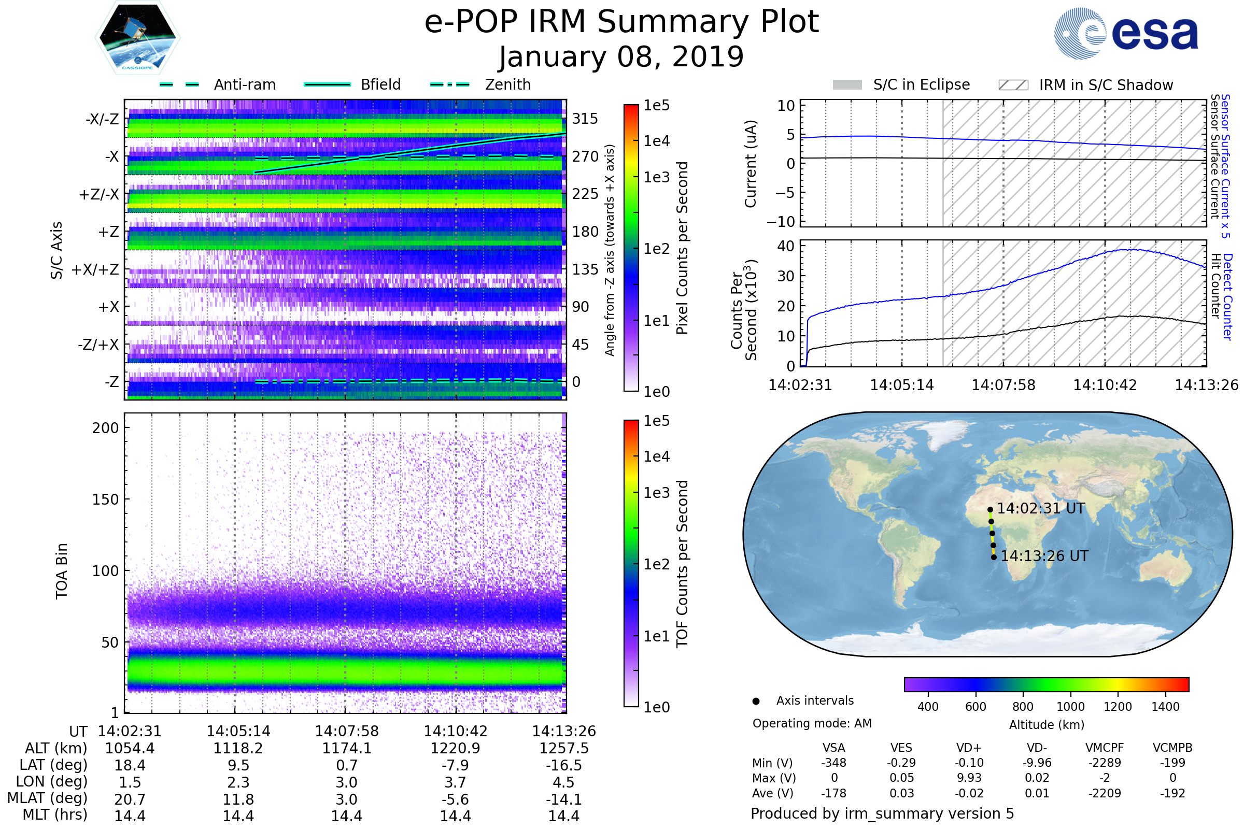Click the CASSIOPE satellite hexagon logo
The height and width of the screenshot is (829, 1244).
[137, 38]
